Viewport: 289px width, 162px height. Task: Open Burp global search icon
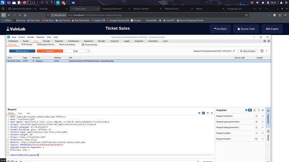pos(265,41)
